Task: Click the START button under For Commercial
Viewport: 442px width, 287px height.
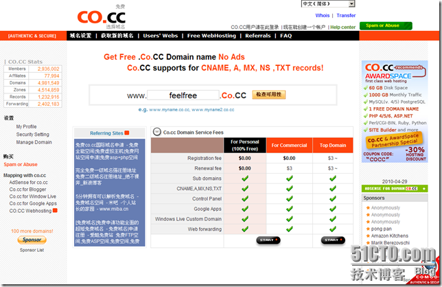Action: coord(268,240)
